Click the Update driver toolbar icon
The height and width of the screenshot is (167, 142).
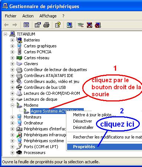[81, 25]
